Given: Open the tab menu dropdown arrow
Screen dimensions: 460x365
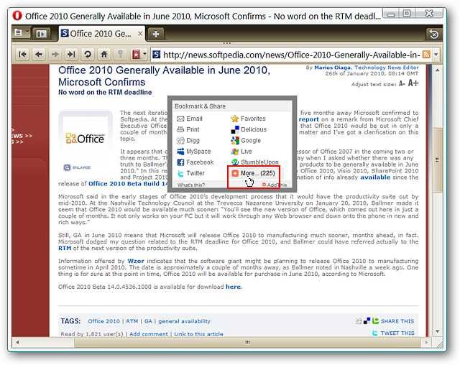Looking at the screenshot, I should pos(27,32).
